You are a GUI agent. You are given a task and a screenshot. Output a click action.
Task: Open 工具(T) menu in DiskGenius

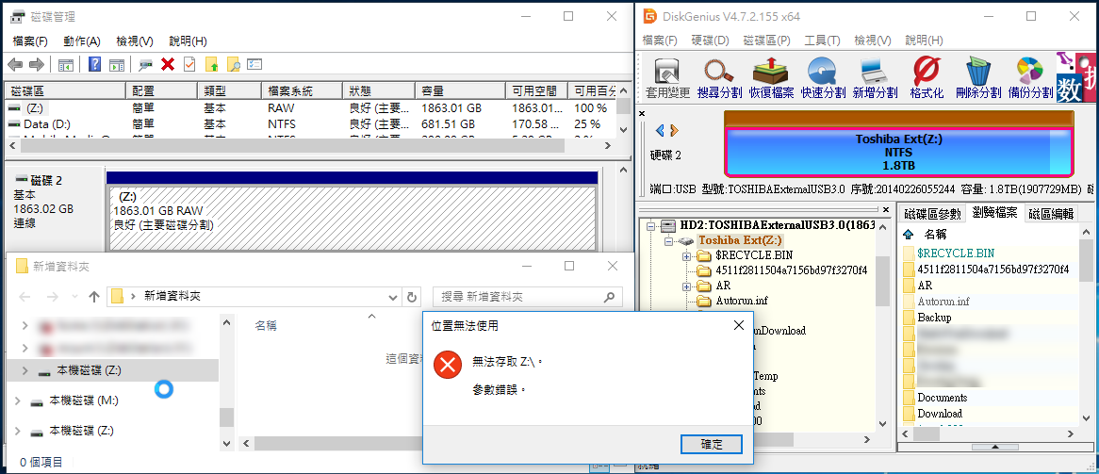tap(822, 40)
